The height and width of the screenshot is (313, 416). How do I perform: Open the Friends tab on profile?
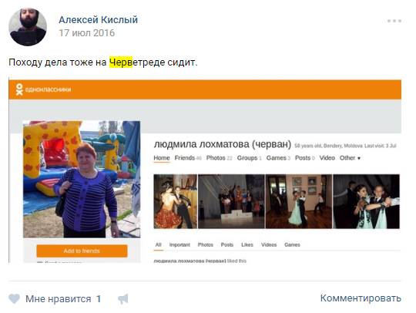coord(188,158)
